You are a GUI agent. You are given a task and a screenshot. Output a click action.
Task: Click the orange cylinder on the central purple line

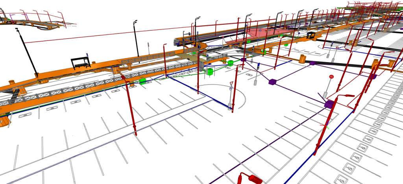point(302,59)
